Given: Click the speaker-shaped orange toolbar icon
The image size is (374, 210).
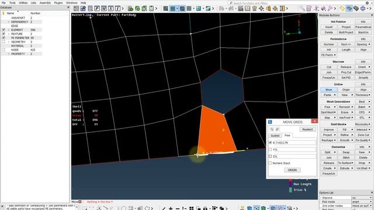Looking at the screenshot, I should [268, 9].
